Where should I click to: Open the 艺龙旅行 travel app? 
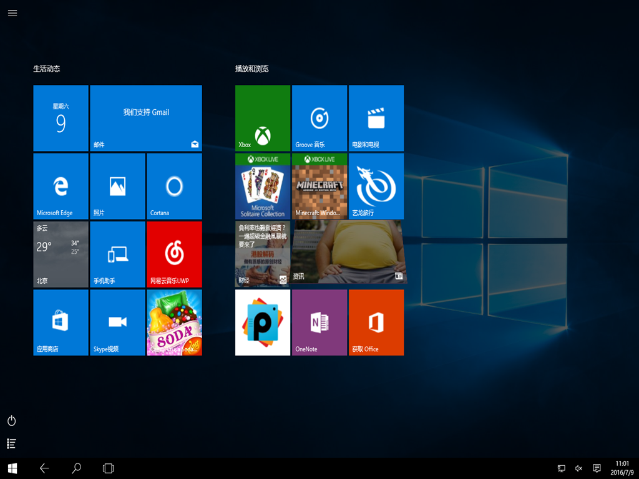(x=376, y=186)
